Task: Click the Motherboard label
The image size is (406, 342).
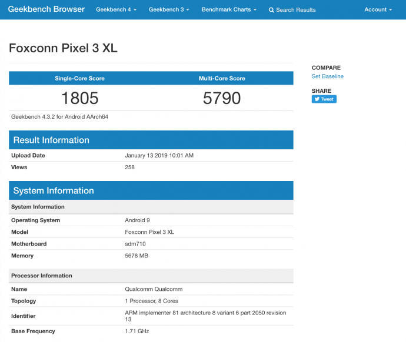Action: 29,244
